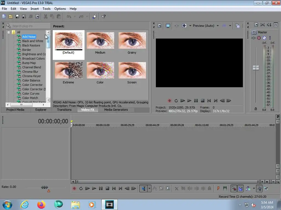
Task: Click the New Project toolbar icon
Action: coord(4,16)
